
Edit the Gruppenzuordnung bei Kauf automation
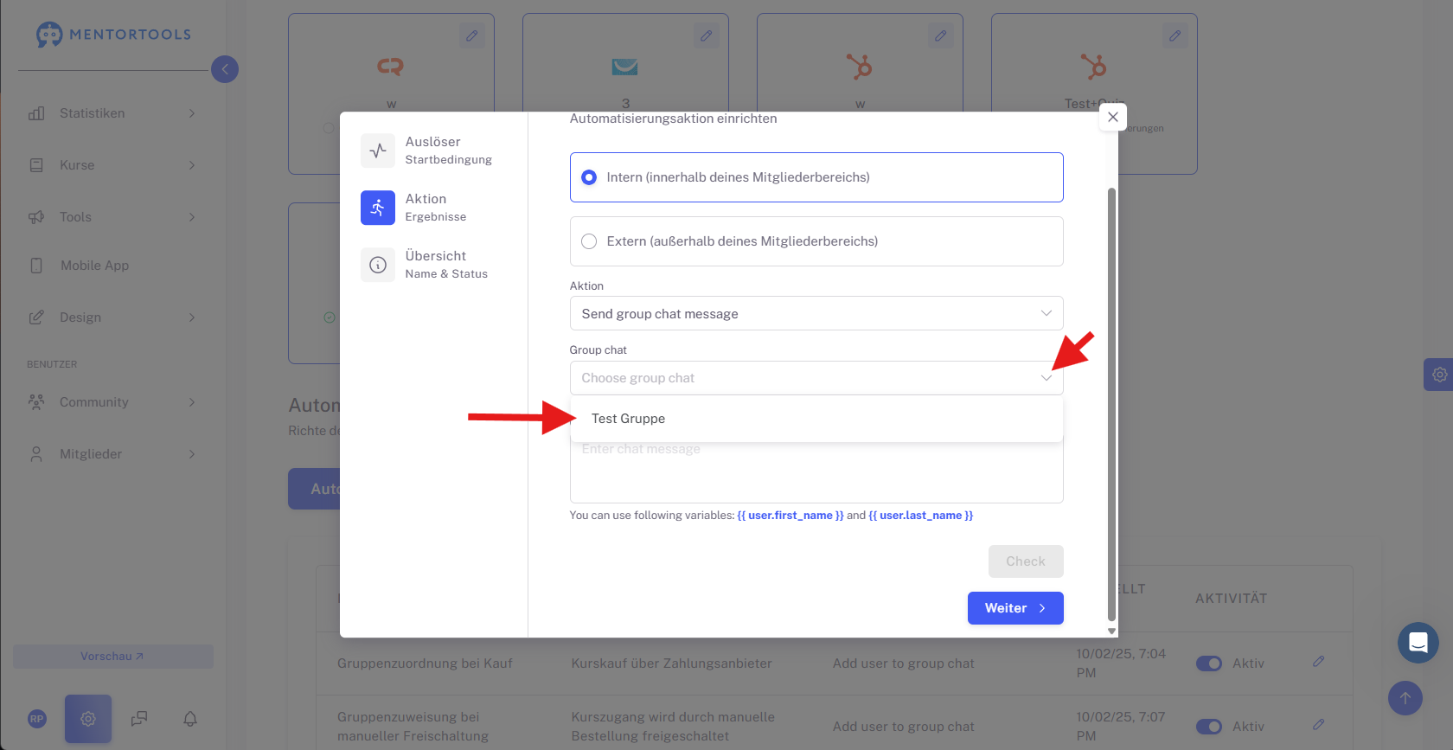pyautogui.click(x=1319, y=662)
